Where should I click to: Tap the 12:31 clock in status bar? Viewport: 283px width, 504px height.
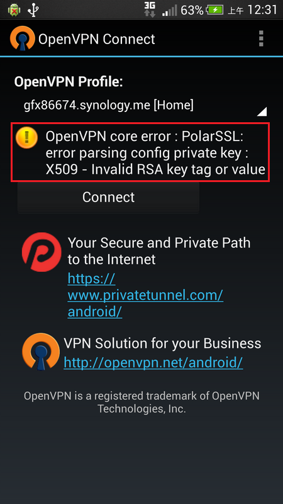tap(262, 10)
